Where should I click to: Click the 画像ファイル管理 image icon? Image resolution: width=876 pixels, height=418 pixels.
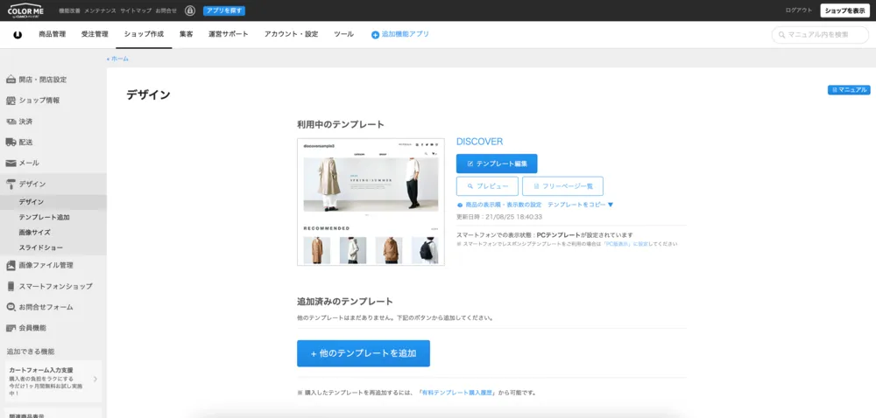click(11, 265)
